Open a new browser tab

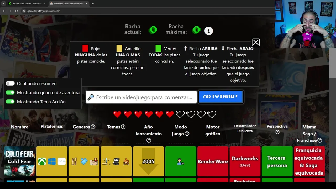(x=93, y=3)
